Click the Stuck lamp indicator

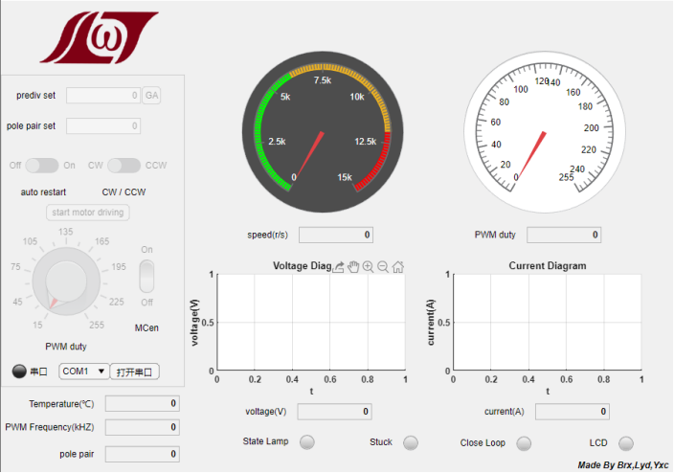point(411,442)
